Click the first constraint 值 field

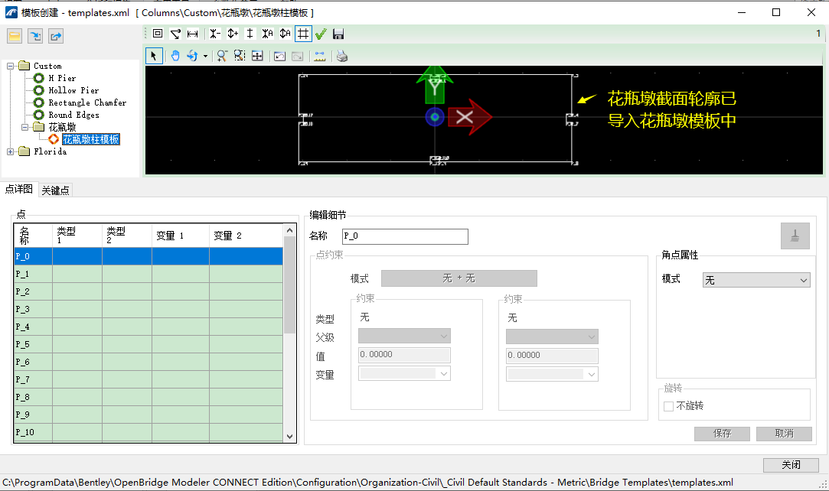[x=404, y=354]
